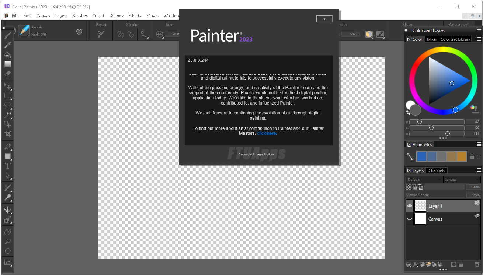Select the Interactive Gradient tool
The height and width of the screenshot is (275, 483).
(x=7, y=64)
